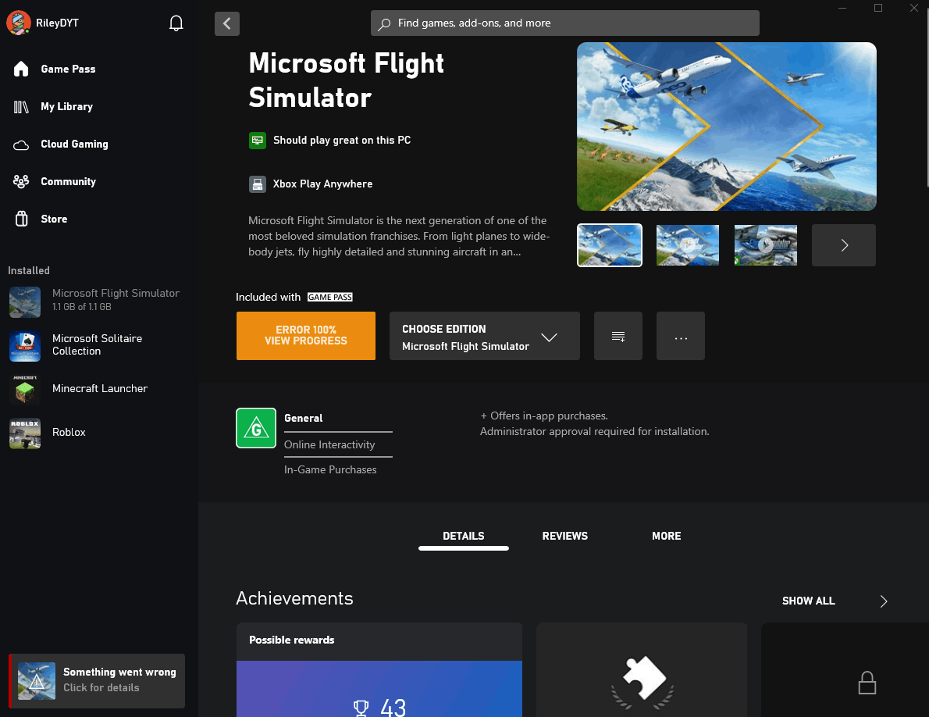The height and width of the screenshot is (717, 929).
Task: Switch to the Reviews tab
Action: click(564, 537)
